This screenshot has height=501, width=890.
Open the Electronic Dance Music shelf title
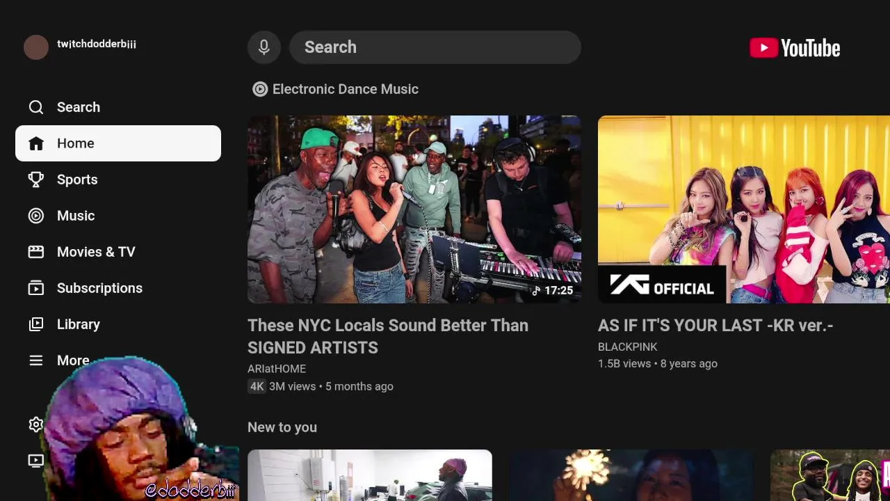[346, 89]
